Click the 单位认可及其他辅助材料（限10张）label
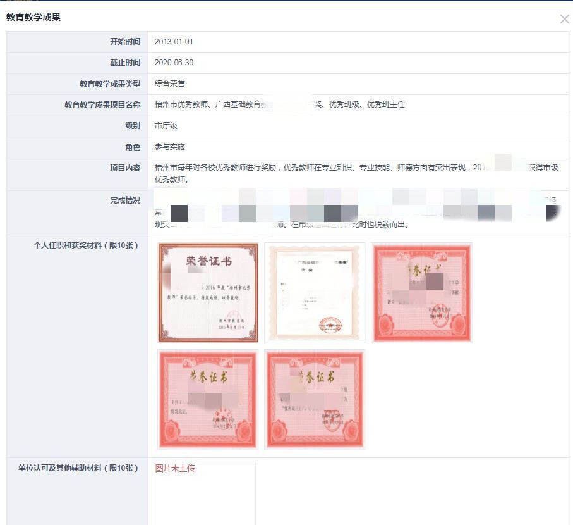573x525 pixels. [x=78, y=468]
